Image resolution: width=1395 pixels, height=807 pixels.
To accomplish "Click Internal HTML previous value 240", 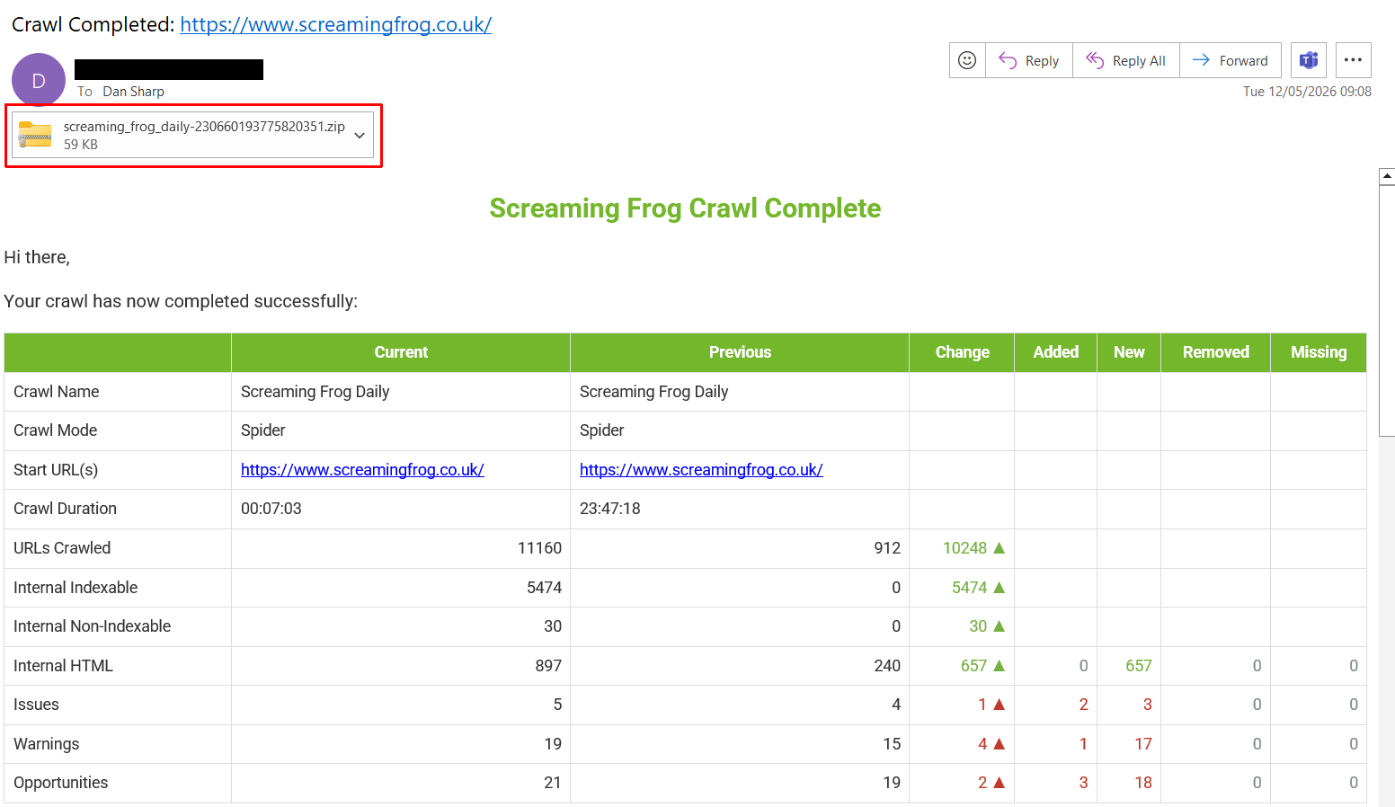I will click(x=887, y=666).
